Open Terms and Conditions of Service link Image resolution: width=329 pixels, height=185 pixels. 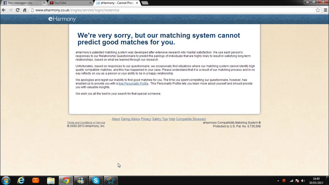point(86,123)
